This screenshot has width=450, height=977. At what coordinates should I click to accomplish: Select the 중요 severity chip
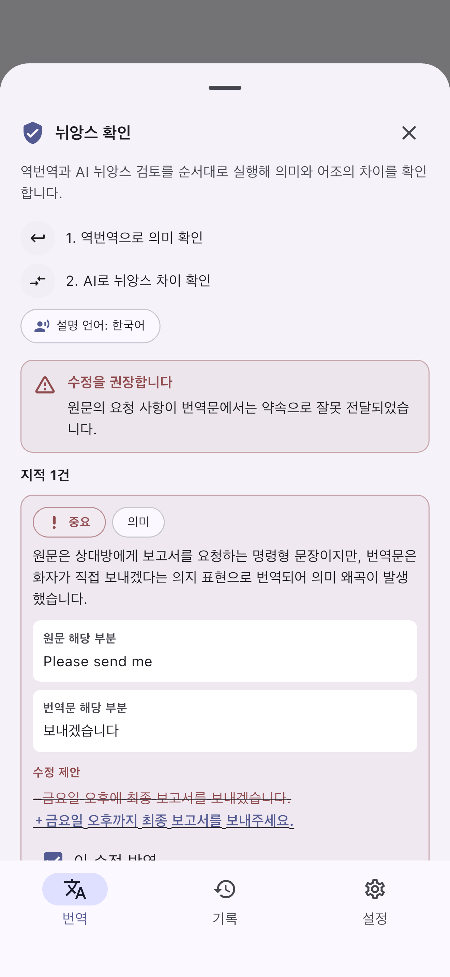[x=69, y=522]
